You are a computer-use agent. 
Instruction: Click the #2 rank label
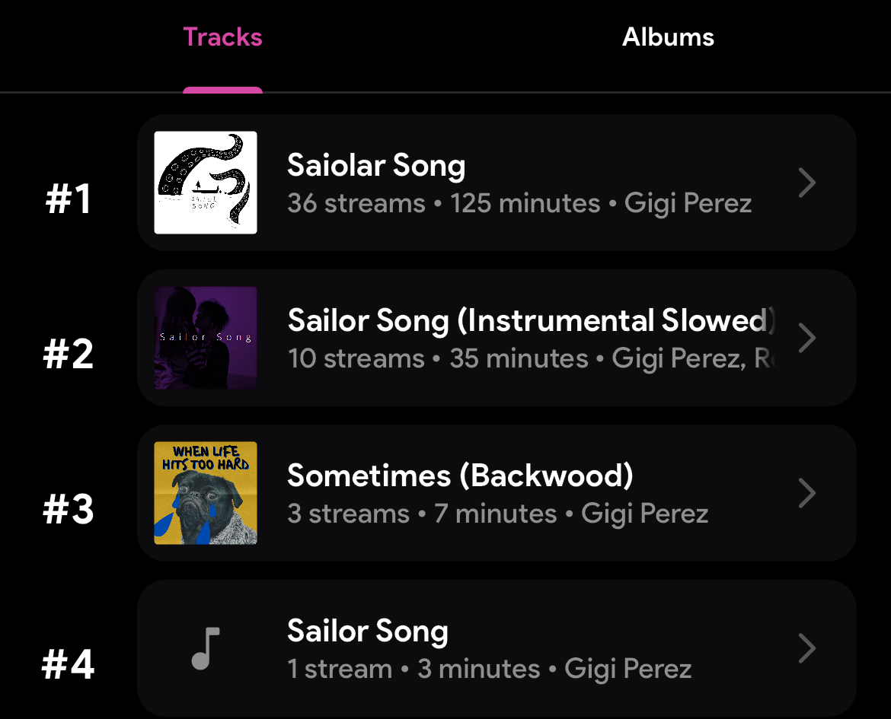[x=69, y=355]
